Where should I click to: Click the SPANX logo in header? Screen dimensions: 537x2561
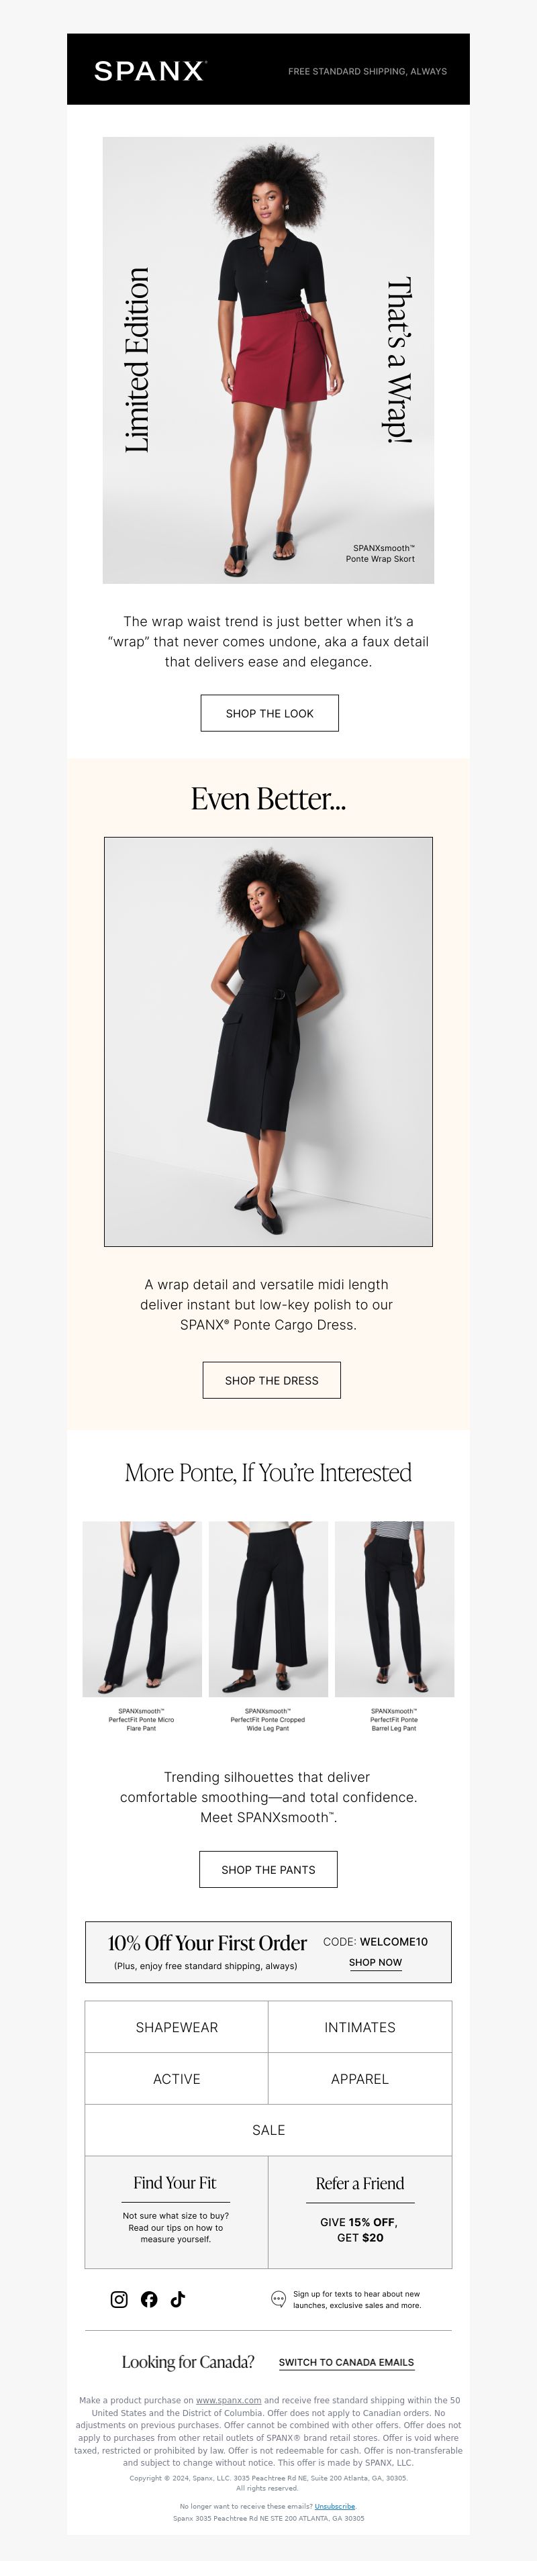click(150, 70)
